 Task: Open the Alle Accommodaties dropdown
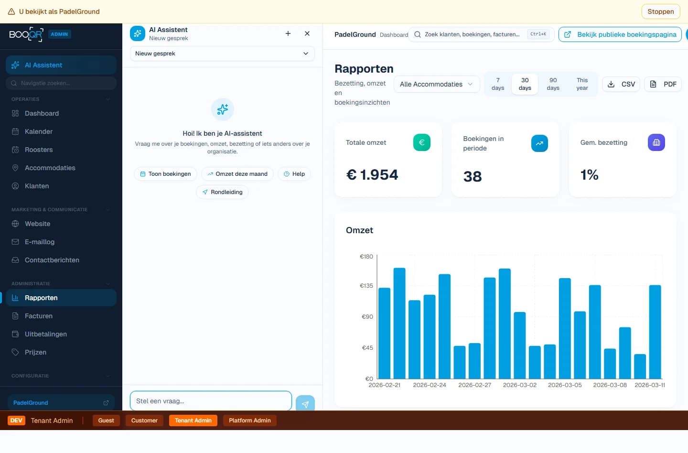(436, 84)
